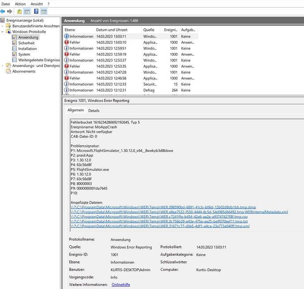Viewport: 304px width, 289px height.
Task: Sort by the Ebene column header
Action: 70,30
